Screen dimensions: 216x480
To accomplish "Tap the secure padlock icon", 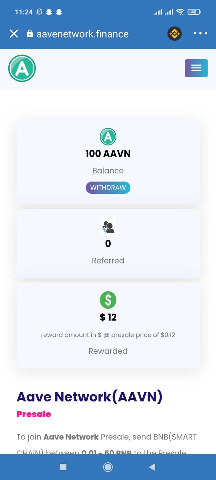I will tap(30, 34).
